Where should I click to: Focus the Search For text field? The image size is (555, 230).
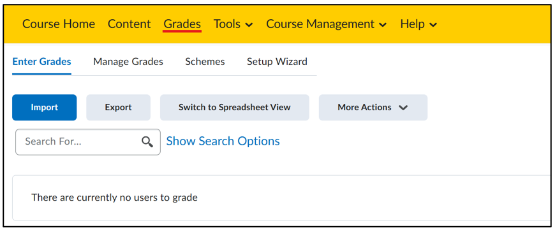tap(88, 141)
